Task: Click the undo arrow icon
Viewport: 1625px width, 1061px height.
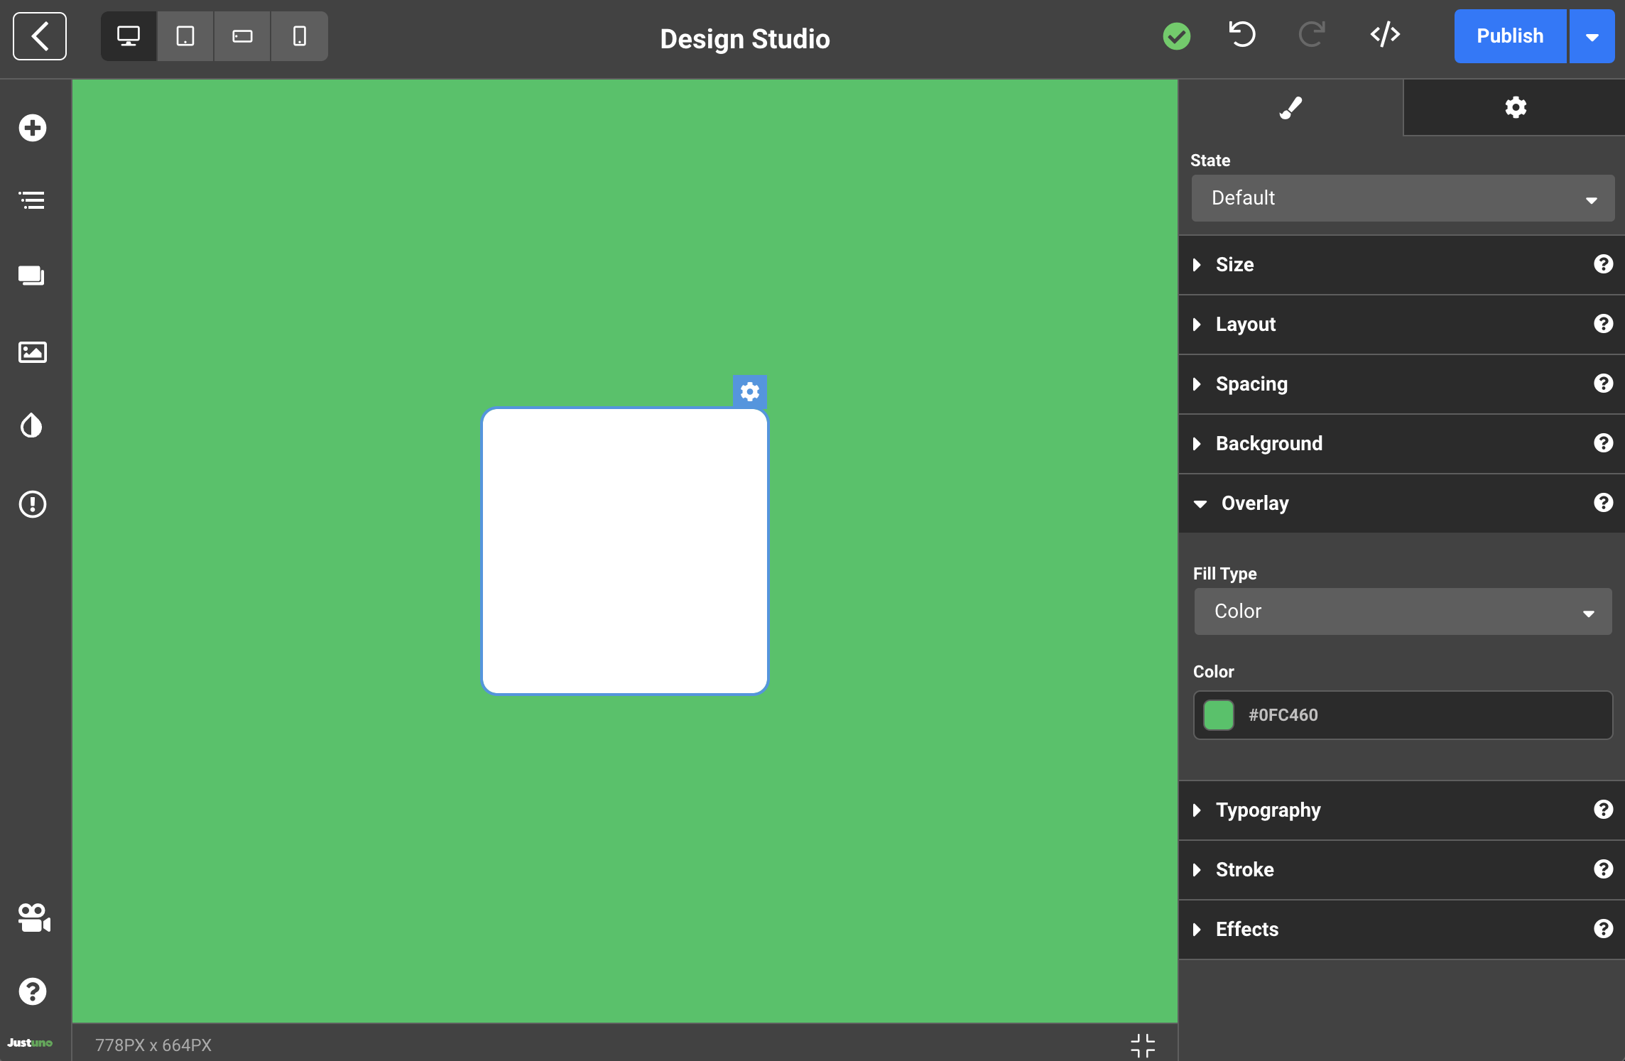Action: pyautogui.click(x=1241, y=35)
